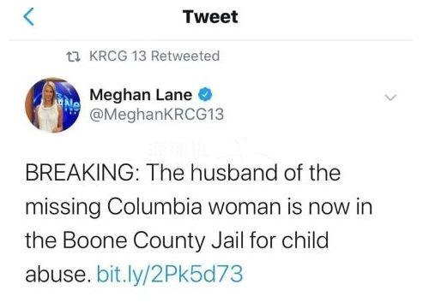Click the blue verified badge
Viewport: 423px width, 308px height.
click(205, 95)
